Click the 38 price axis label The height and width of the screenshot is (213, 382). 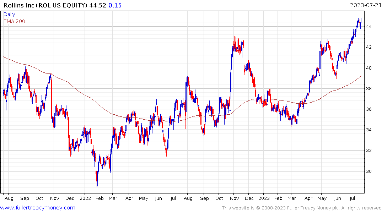(368, 89)
